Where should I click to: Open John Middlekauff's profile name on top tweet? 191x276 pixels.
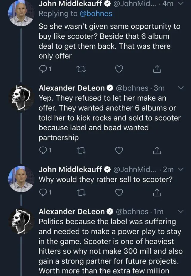(70, 4)
